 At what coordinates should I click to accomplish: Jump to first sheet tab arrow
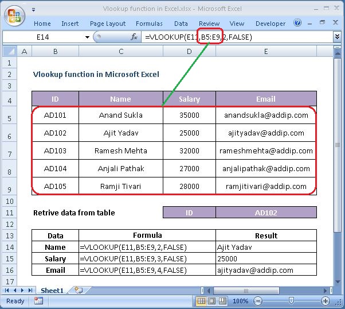coord(7,290)
